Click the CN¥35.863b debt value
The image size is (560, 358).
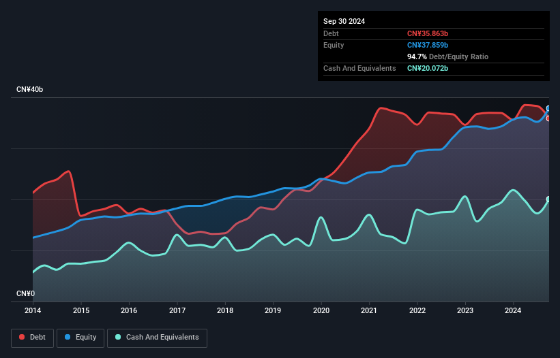point(428,33)
